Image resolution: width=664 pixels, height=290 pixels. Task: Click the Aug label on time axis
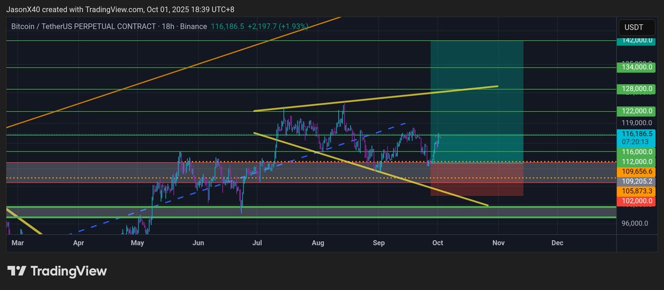(x=318, y=243)
